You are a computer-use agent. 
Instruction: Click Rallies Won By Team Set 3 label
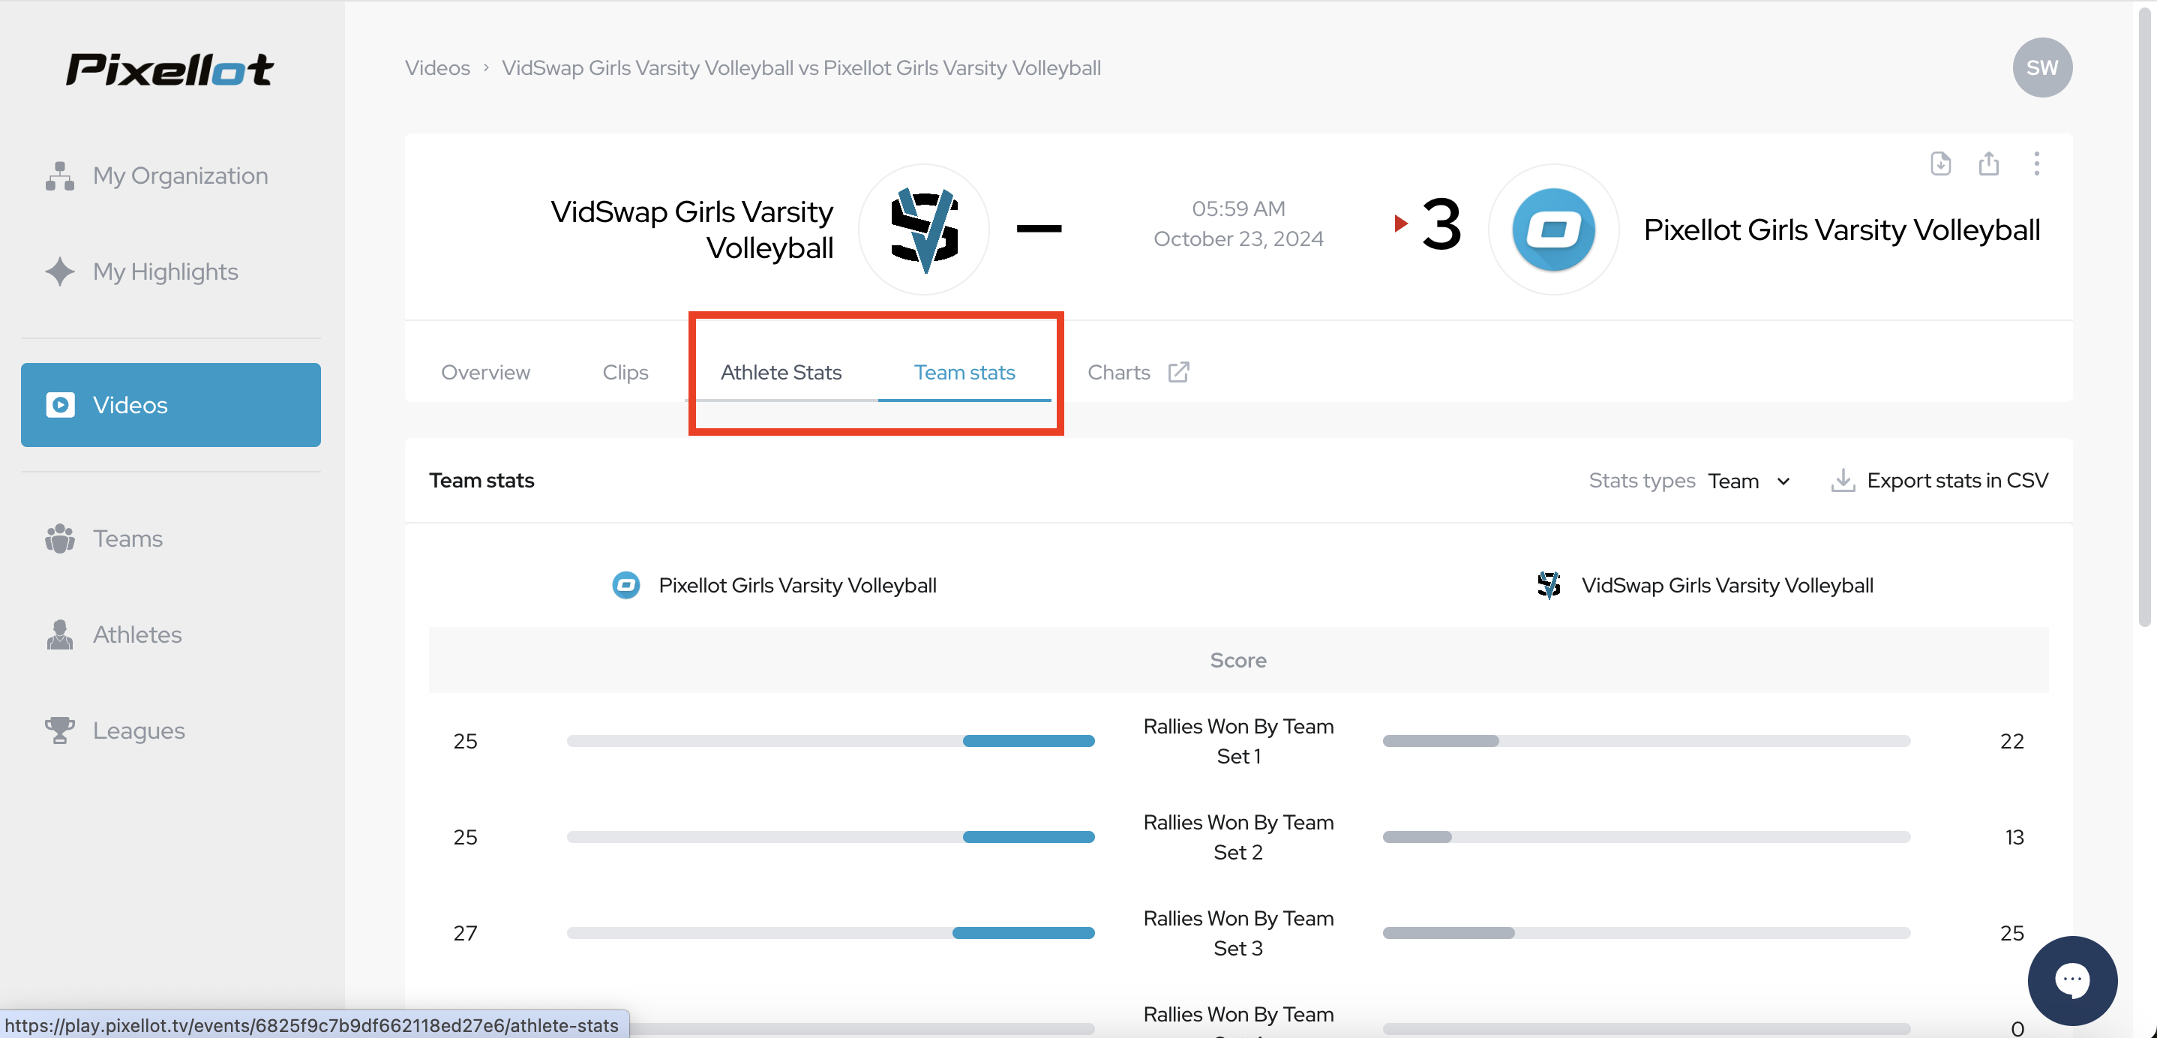(x=1237, y=932)
